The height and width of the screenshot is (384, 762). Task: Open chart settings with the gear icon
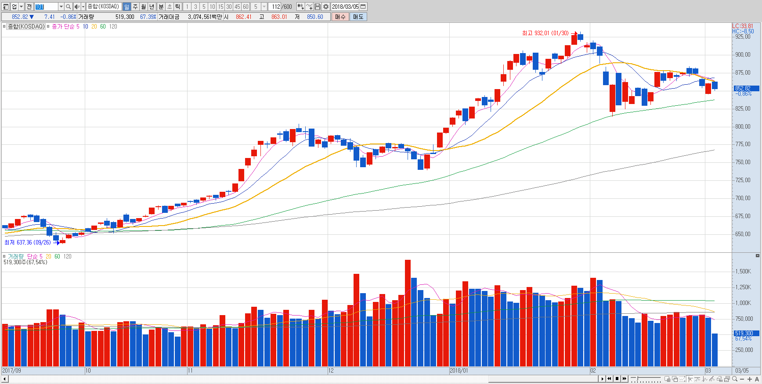click(x=326, y=7)
